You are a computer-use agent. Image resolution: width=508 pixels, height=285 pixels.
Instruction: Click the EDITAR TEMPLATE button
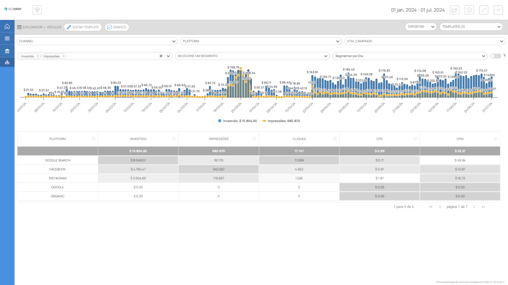pyautogui.click(x=83, y=27)
